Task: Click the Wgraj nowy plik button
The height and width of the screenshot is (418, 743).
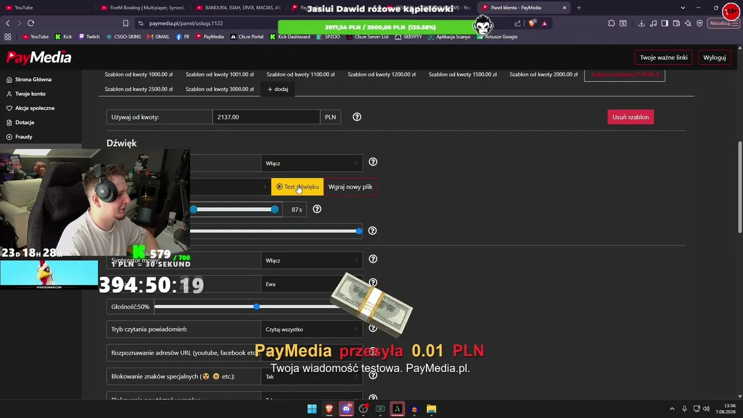Action: pos(350,187)
